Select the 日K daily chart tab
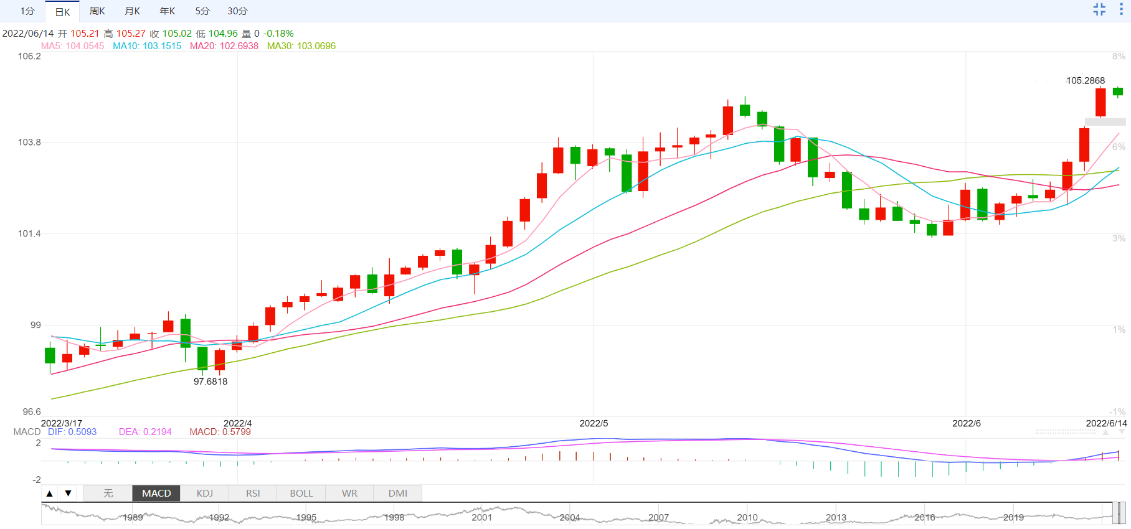Screen dimensions: 1131x529 pyautogui.click(x=62, y=12)
